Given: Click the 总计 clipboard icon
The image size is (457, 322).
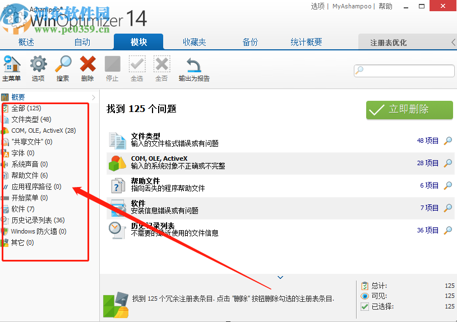Looking at the screenshot, I should (364, 286).
